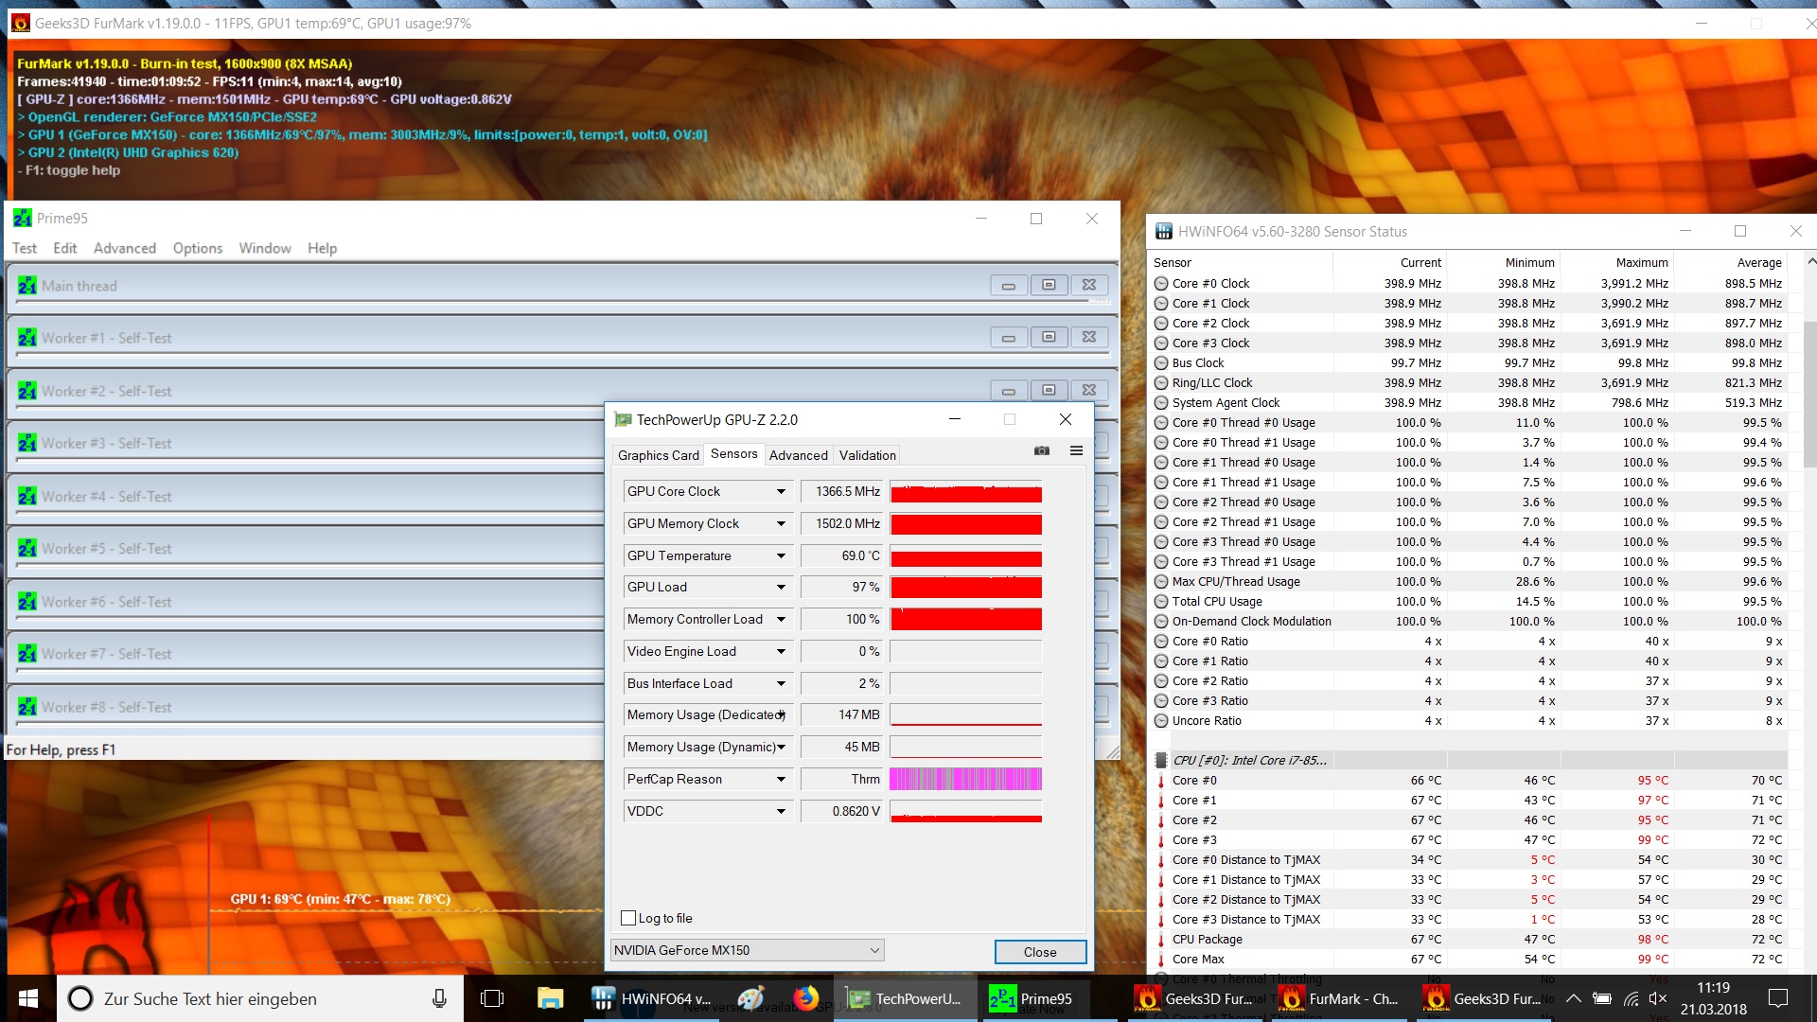Minimize the Main thread child window
1817x1022 pixels.
[x=1009, y=286]
